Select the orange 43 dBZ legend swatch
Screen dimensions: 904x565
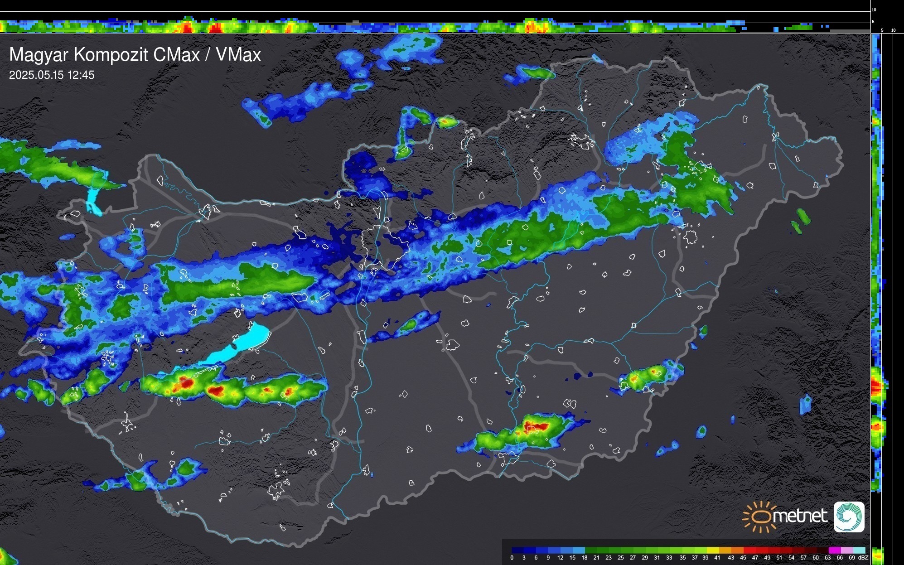point(737,550)
